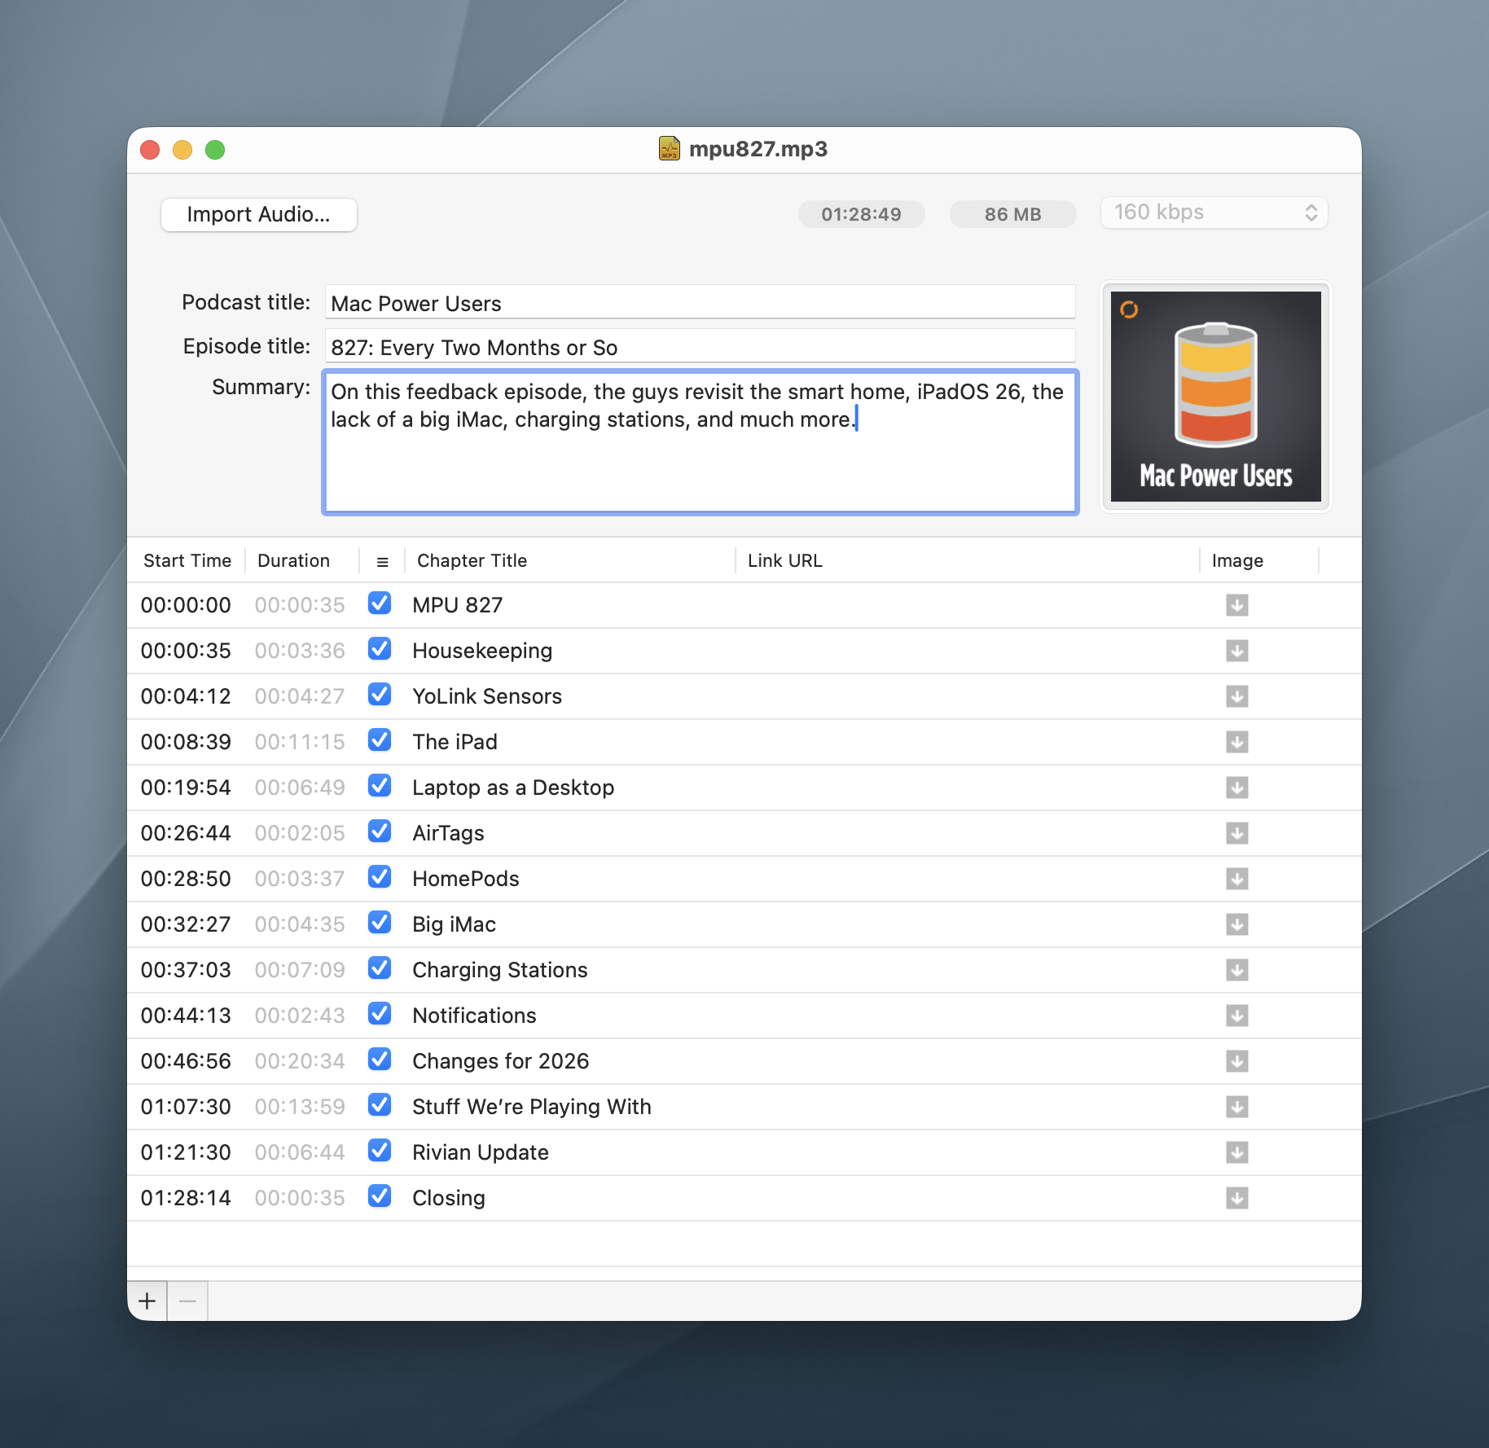Viewport: 1489px width, 1448px height.
Task: Click the Start Time column header
Action: [x=187, y=560]
